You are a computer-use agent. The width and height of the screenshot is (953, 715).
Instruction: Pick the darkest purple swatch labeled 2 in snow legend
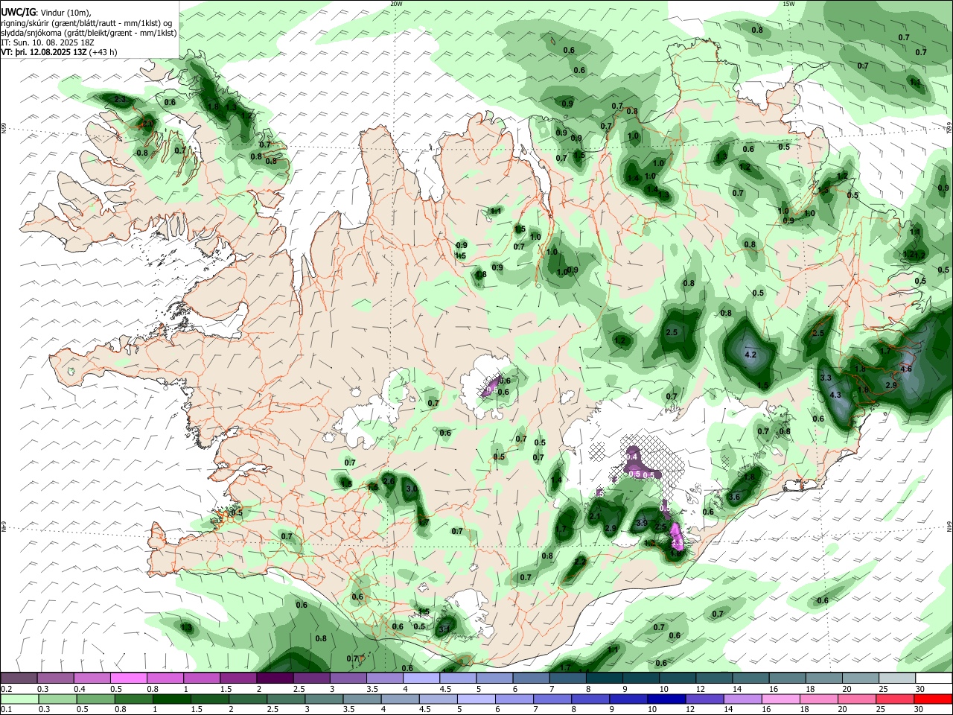[274, 678]
